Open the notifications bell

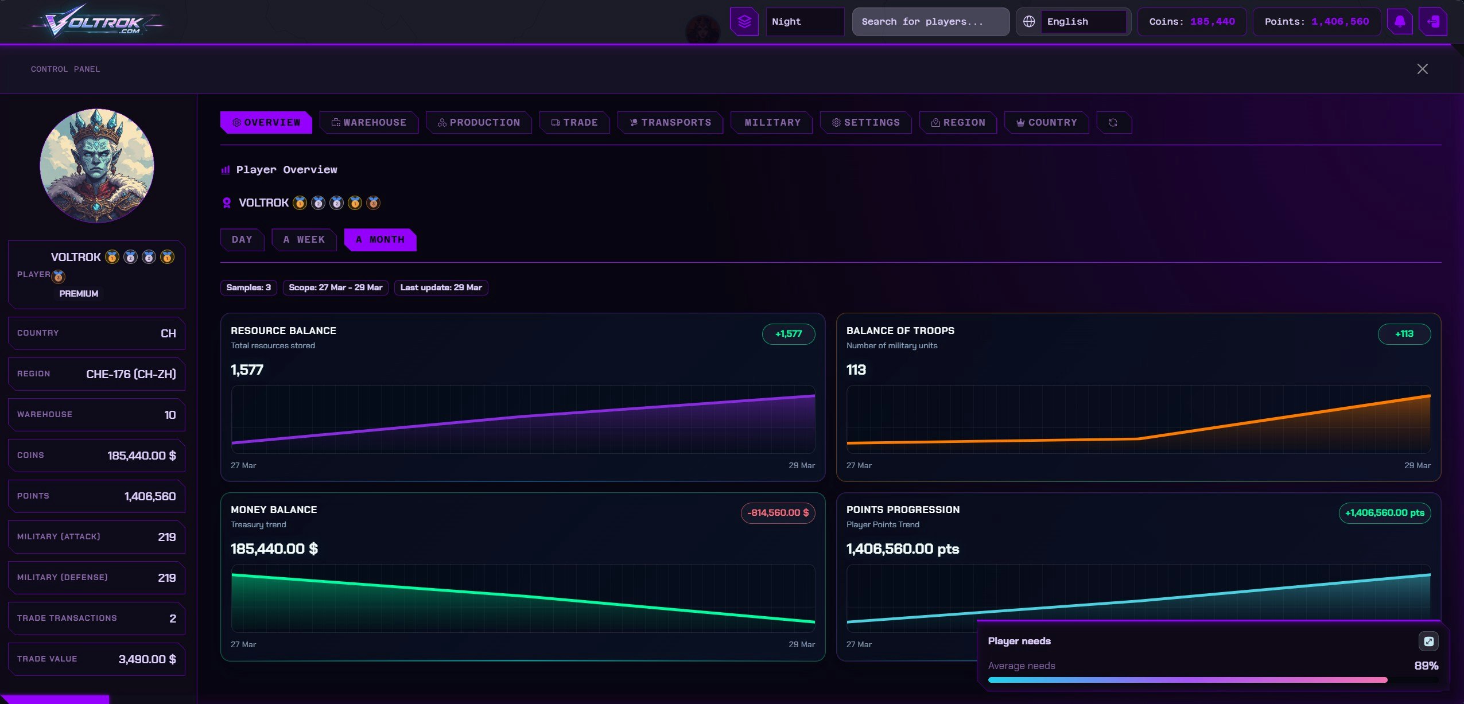pos(1400,22)
